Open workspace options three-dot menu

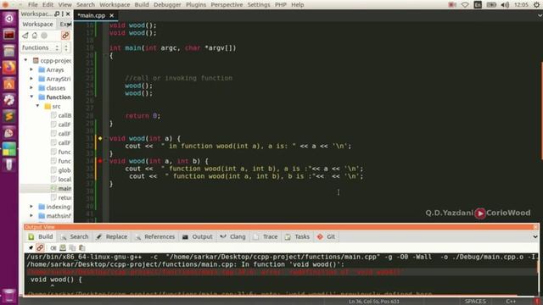pyautogui.click(x=62, y=14)
